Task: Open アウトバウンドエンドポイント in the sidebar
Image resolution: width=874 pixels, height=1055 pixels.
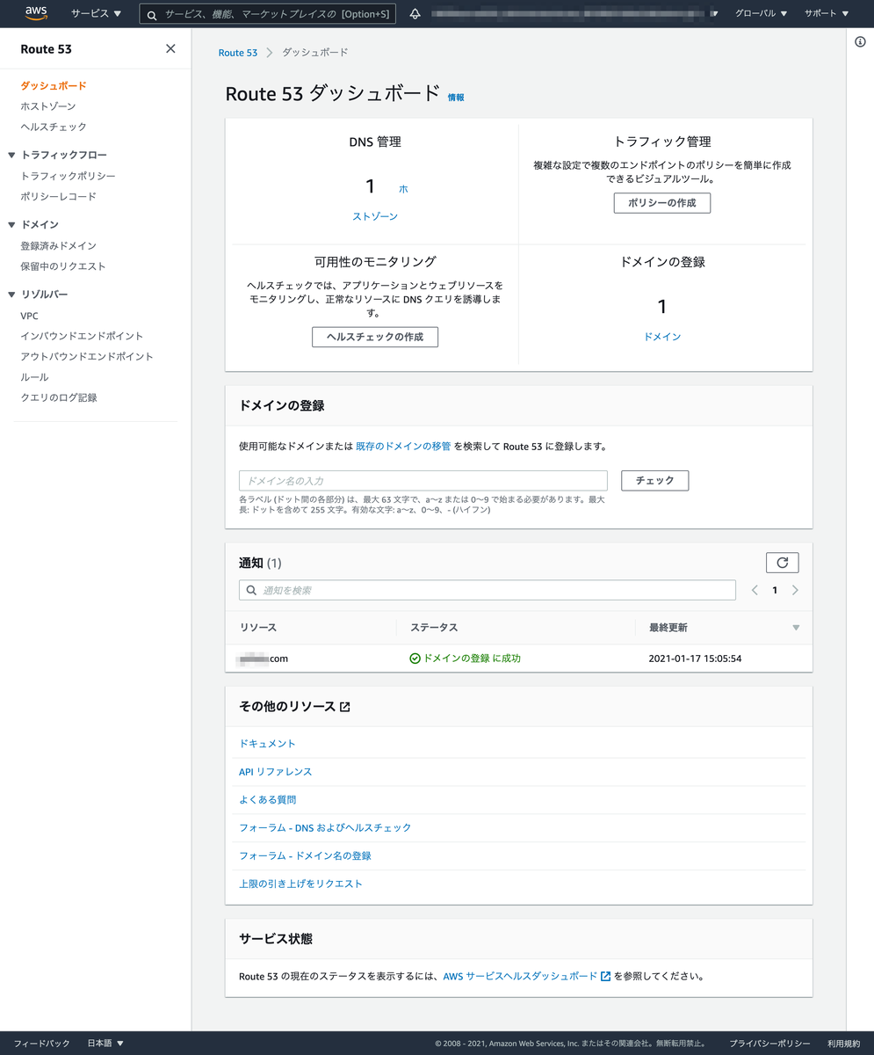Action: (87, 356)
